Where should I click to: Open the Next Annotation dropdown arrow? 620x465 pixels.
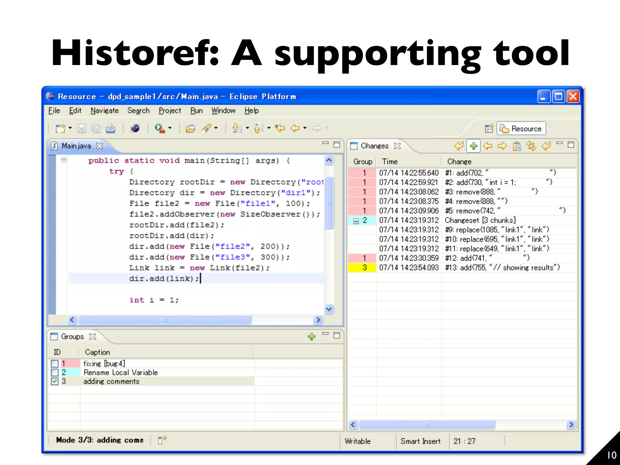click(247, 128)
